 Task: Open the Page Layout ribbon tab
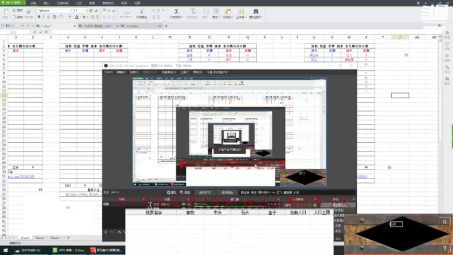(63, 3)
